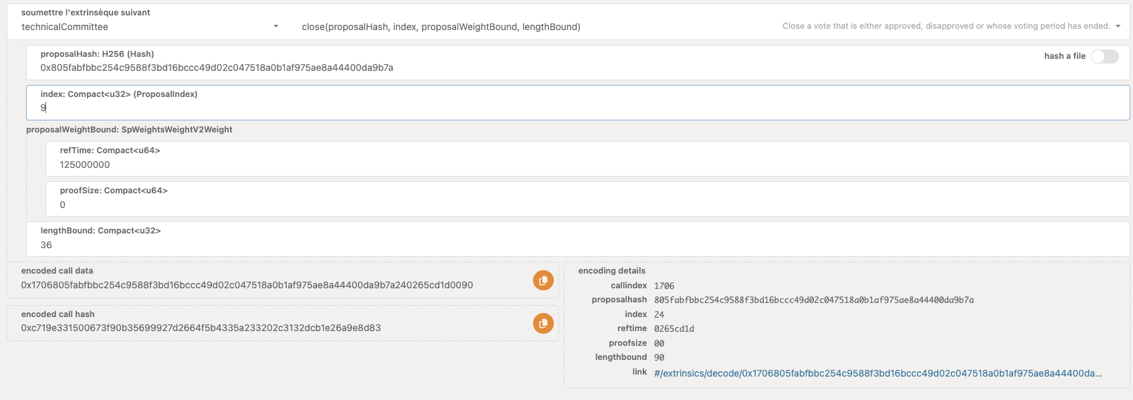Click the reftime encoded value 0265cd1d
This screenshot has width=1133, height=400.
tap(674, 328)
